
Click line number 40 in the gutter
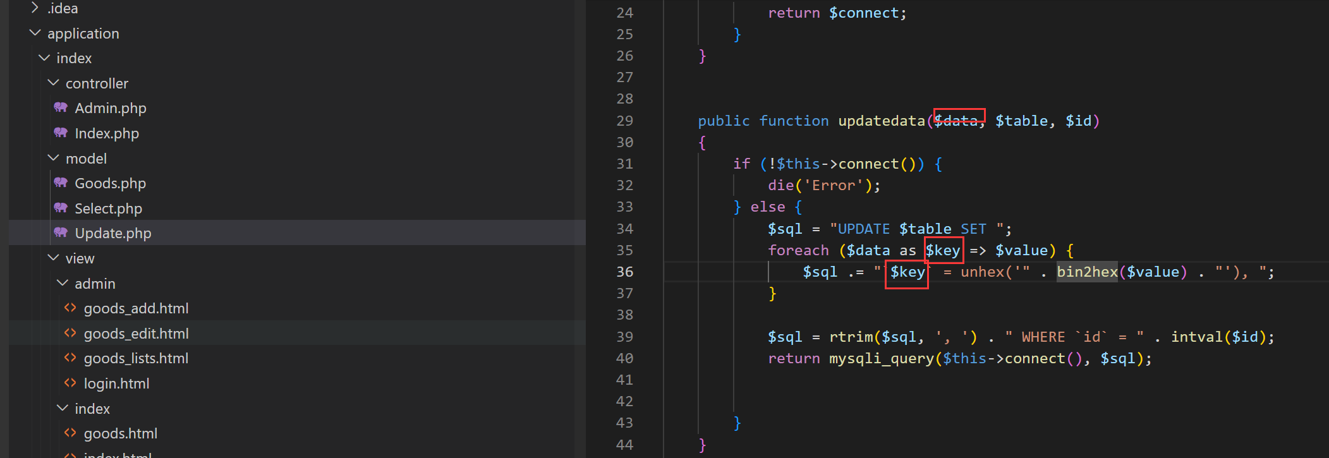coord(624,358)
